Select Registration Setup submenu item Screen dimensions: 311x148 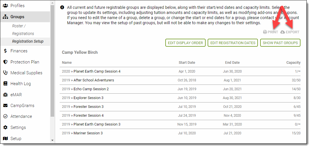pyautogui.click(x=28, y=41)
